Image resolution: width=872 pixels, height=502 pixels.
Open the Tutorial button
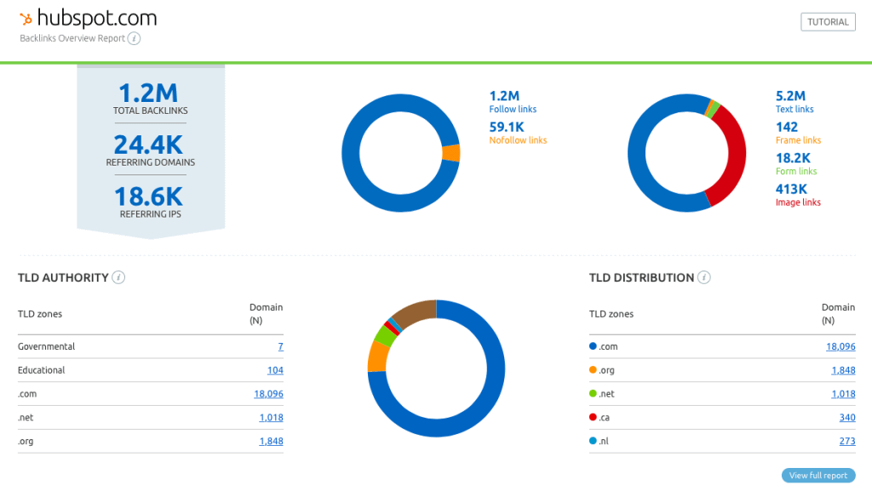click(x=828, y=22)
